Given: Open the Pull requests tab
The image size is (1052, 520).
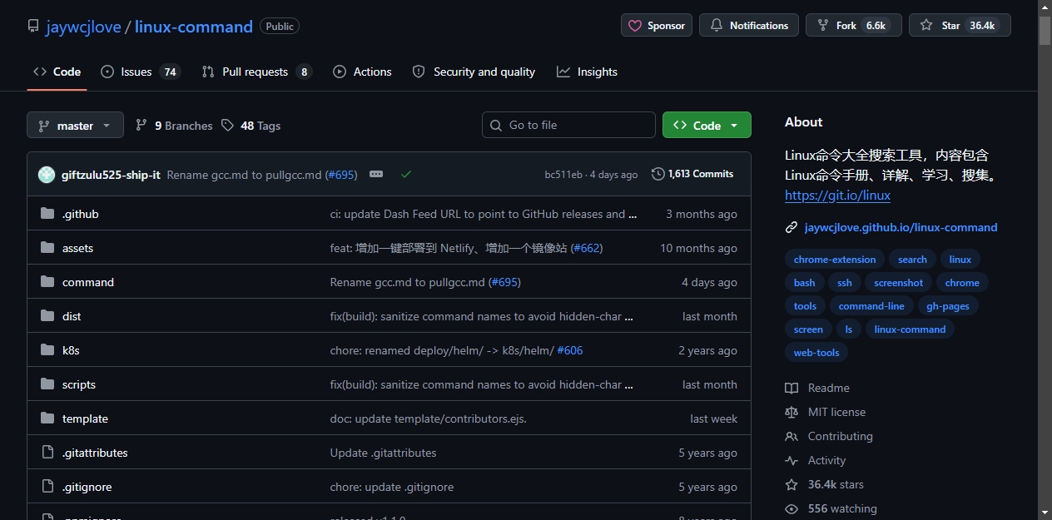Looking at the screenshot, I should click(x=256, y=72).
